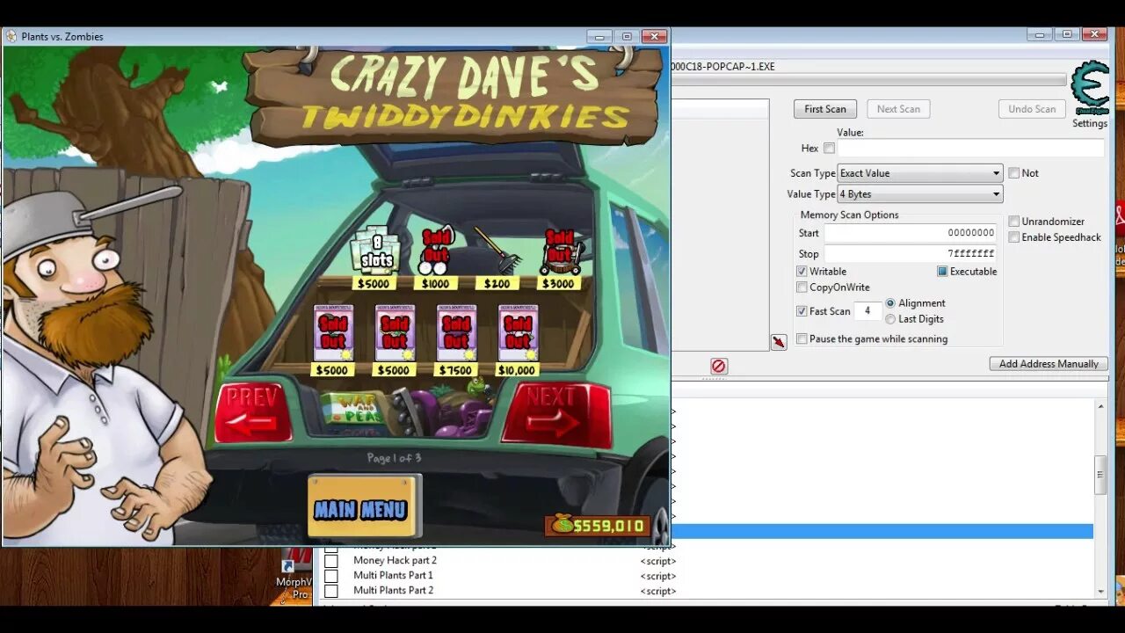This screenshot has width=1125, height=633.
Task: Go to next shop page with NEXT arrow
Action: click(x=555, y=414)
